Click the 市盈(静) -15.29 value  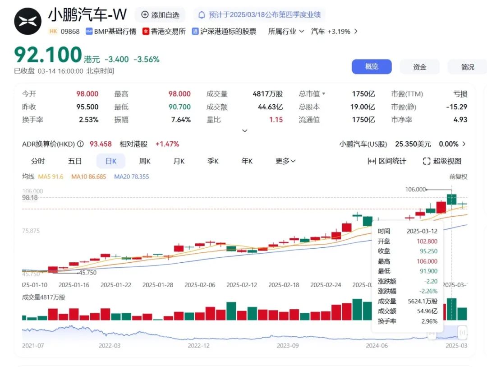[x=456, y=107]
